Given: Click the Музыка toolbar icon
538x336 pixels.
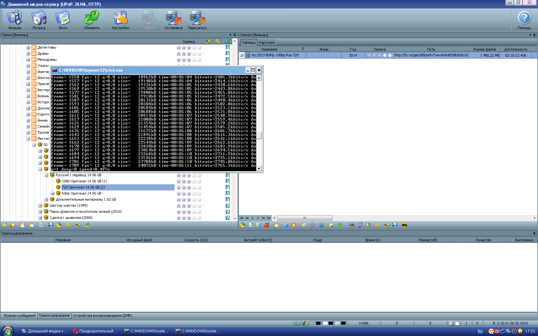Looking at the screenshot, I should [x=39, y=19].
